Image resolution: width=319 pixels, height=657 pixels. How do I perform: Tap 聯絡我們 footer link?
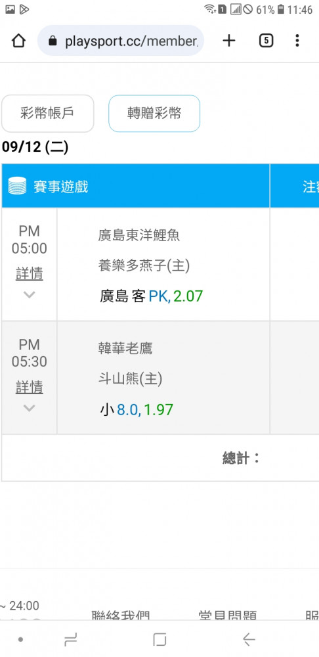coord(121,615)
